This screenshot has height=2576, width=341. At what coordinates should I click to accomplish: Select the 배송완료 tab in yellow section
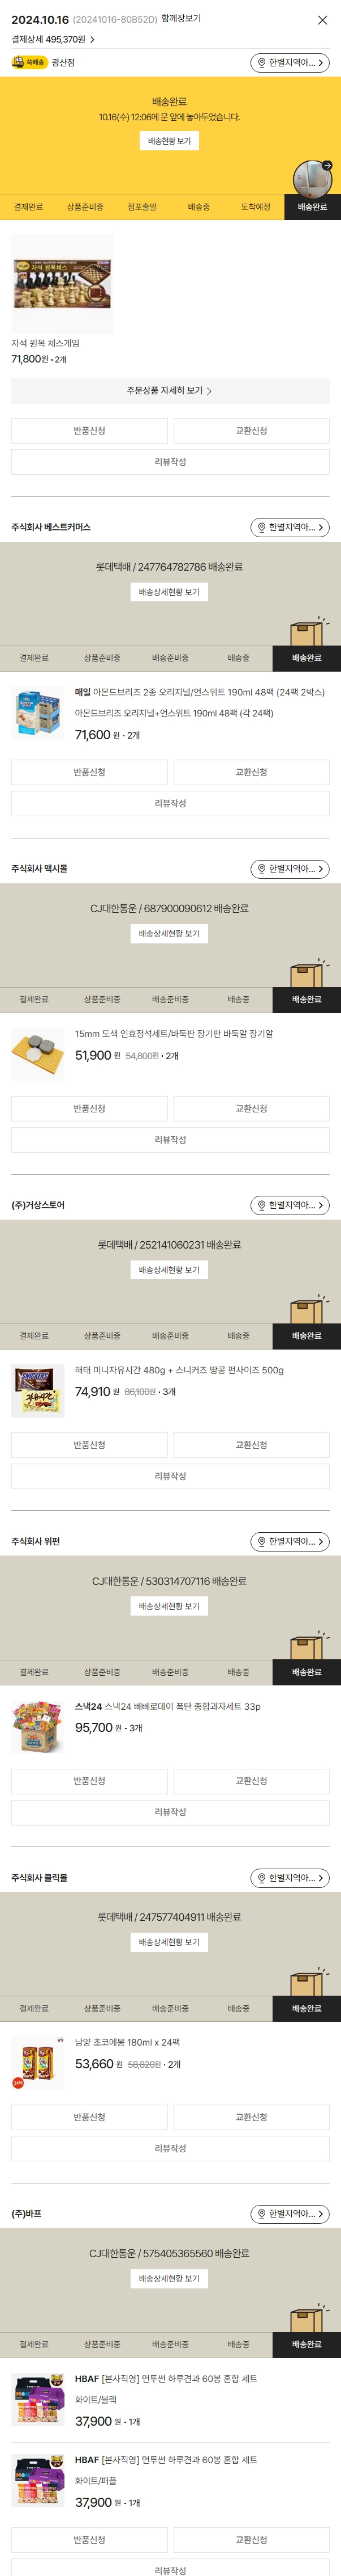tap(312, 207)
